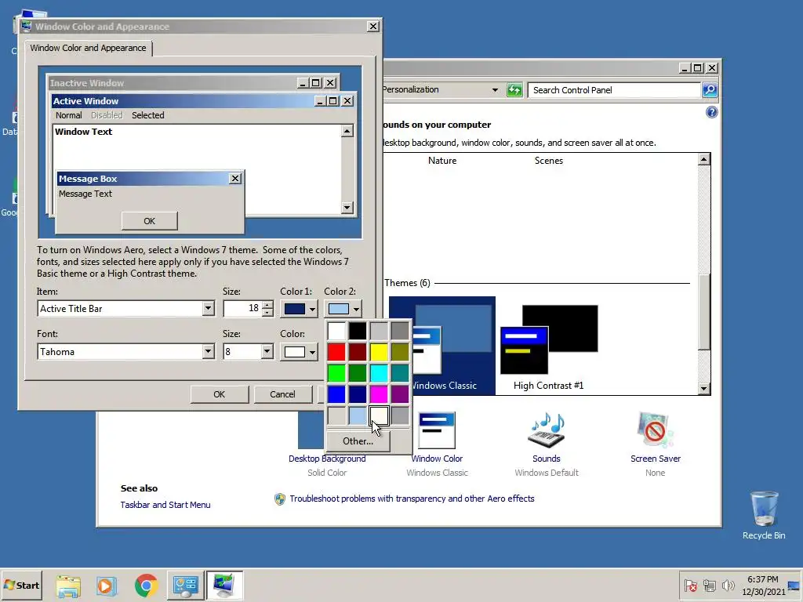803x602 pixels.
Task: Click the Inactive Window title bar preview
Action: point(172,83)
